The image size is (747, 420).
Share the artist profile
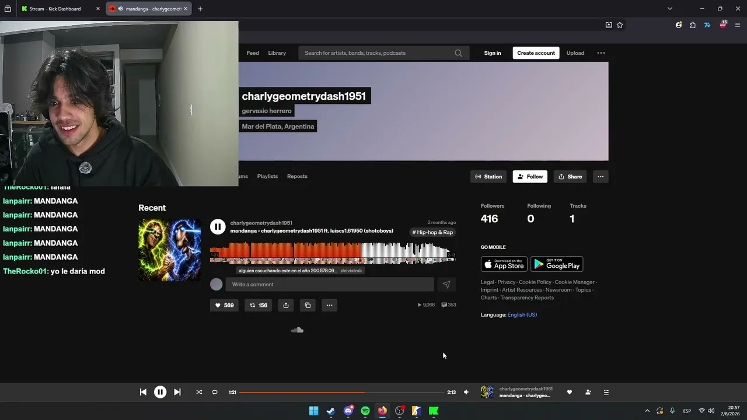[570, 177]
